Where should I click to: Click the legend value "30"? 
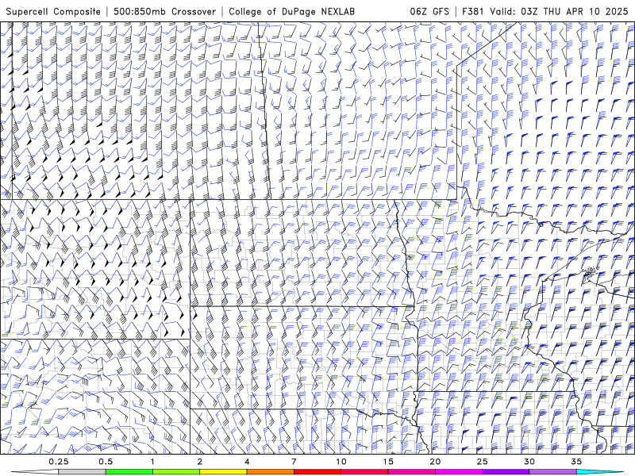point(529,462)
